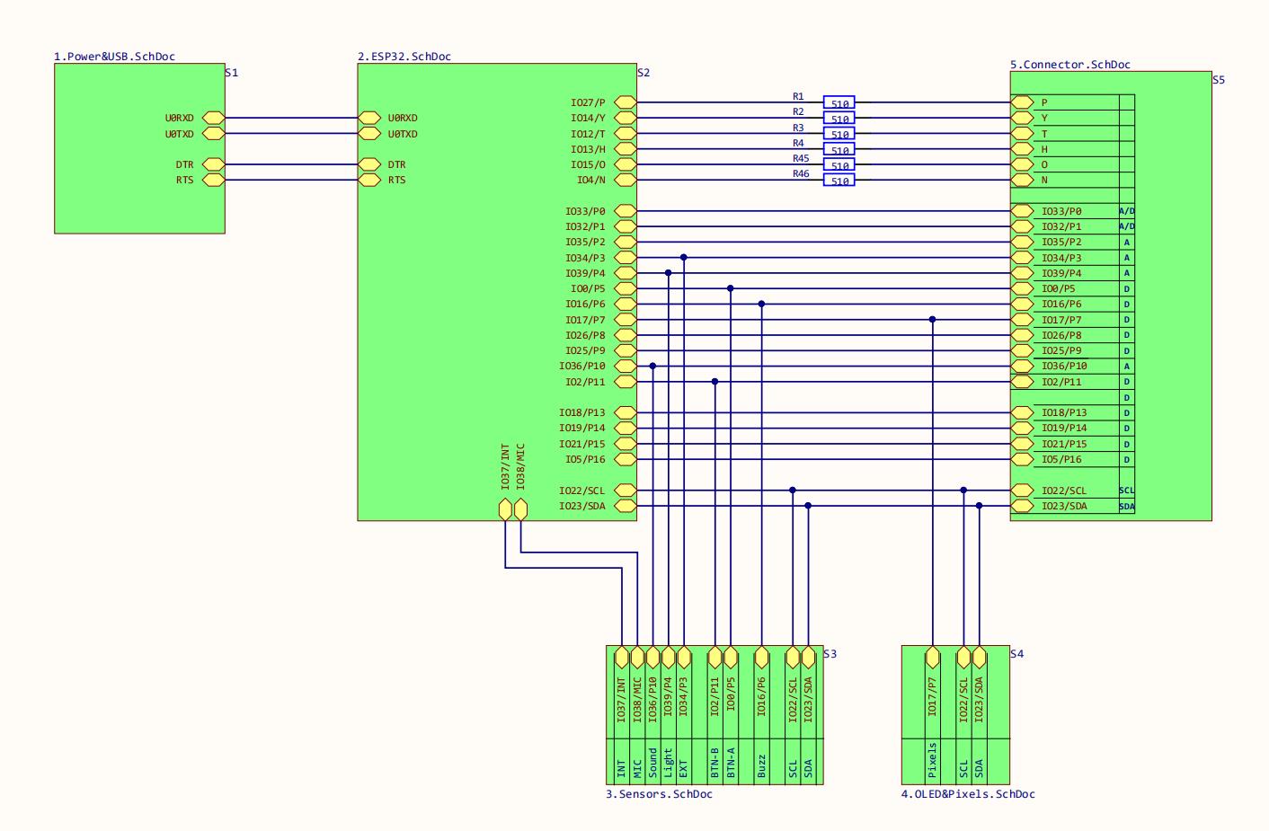Select U0RXD port on Power&USB sheet
This screenshot has width=1269, height=831.
click(213, 118)
